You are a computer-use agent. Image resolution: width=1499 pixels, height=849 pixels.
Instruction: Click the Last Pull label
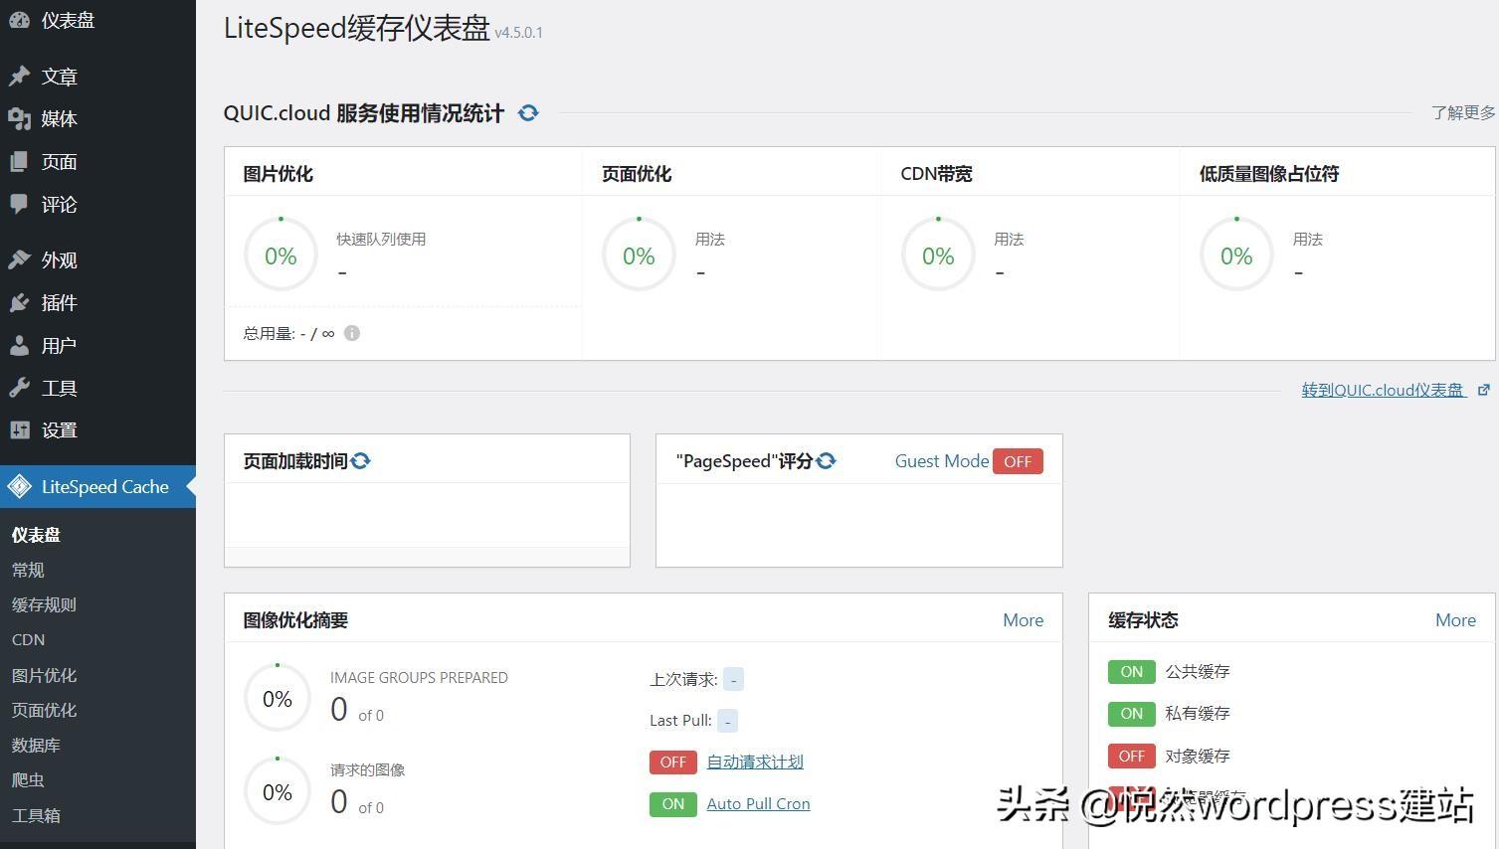[680, 721]
